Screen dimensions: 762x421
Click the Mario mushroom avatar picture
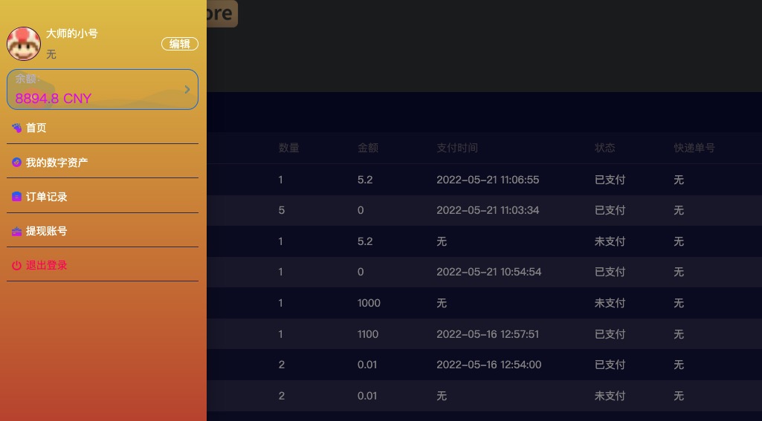(x=23, y=44)
